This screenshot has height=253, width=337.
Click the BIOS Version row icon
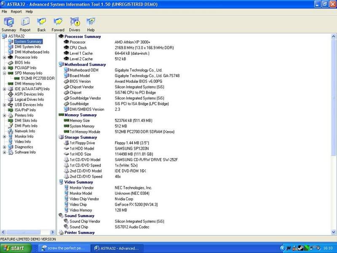(x=67, y=81)
